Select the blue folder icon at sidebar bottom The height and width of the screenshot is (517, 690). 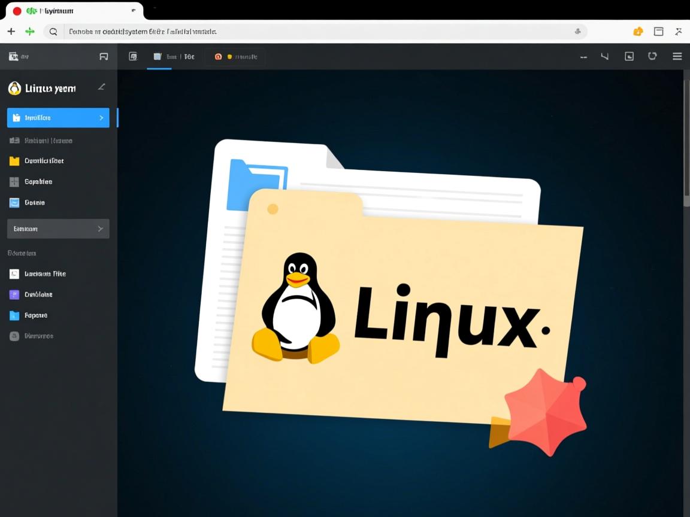pos(13,315)
